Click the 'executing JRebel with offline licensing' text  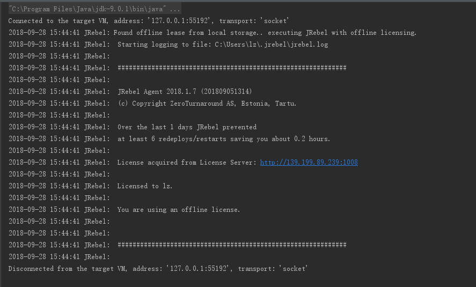(x=342, y=33)
